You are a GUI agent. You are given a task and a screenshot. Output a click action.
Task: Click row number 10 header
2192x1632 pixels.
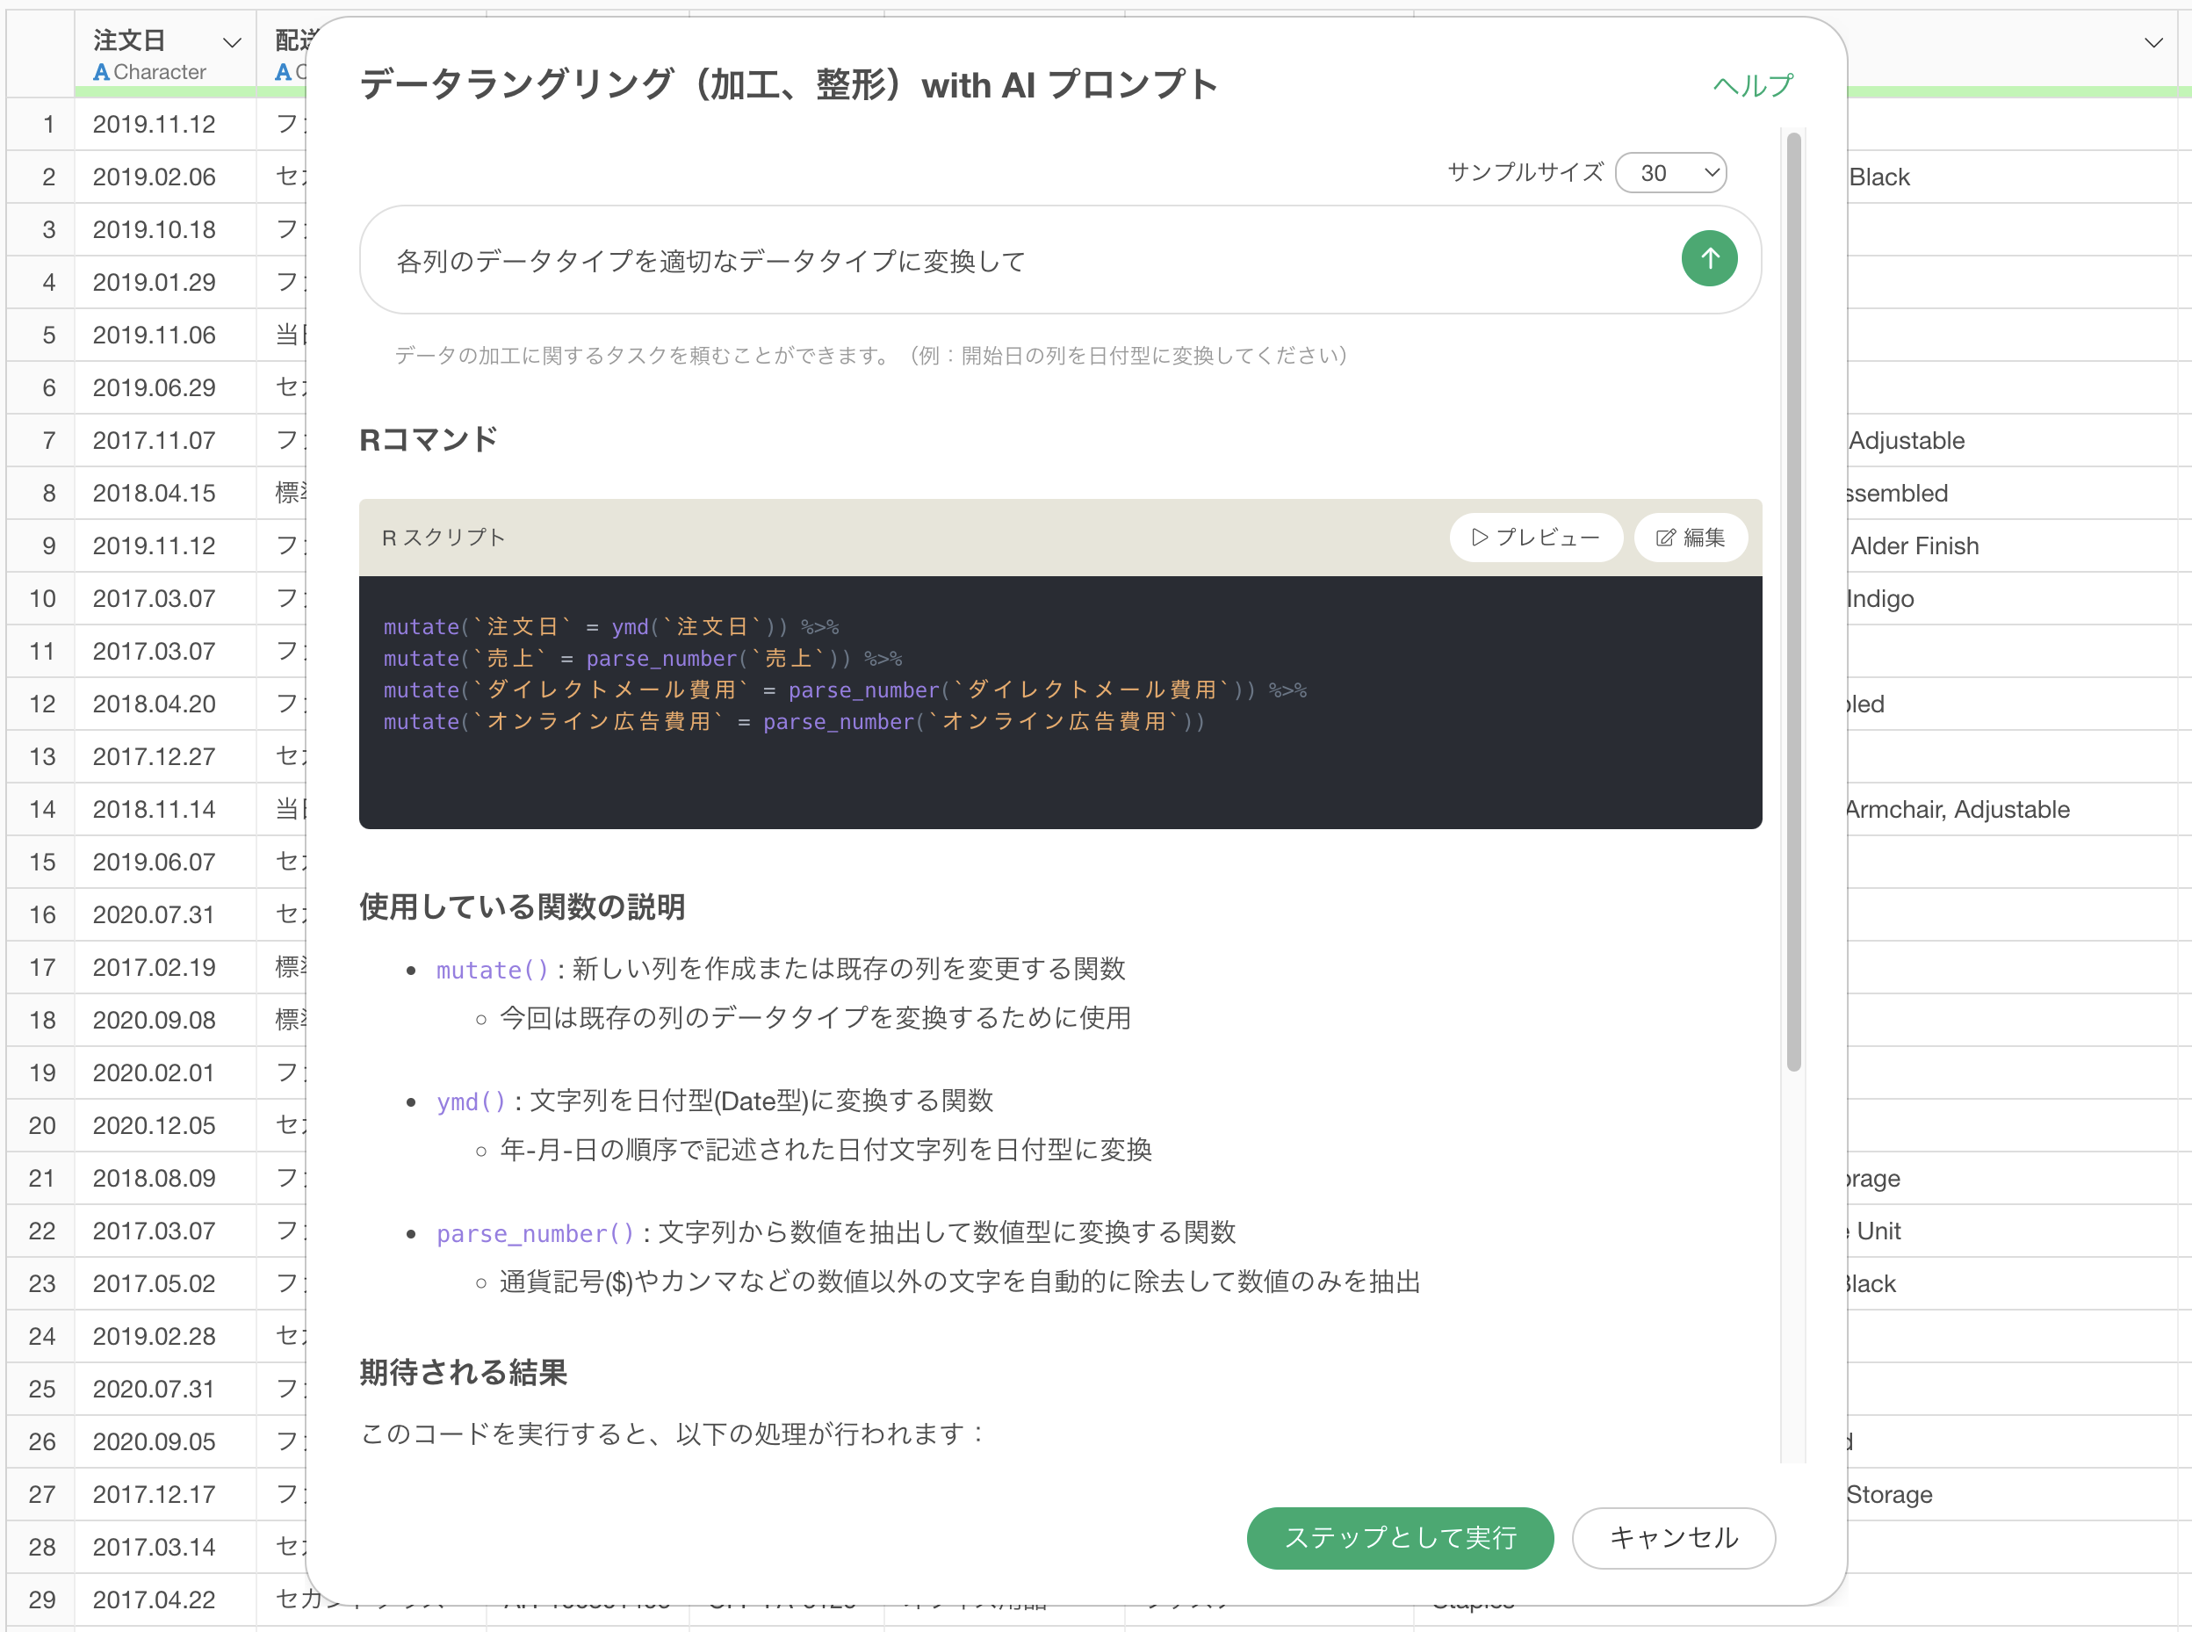(41, 599)
